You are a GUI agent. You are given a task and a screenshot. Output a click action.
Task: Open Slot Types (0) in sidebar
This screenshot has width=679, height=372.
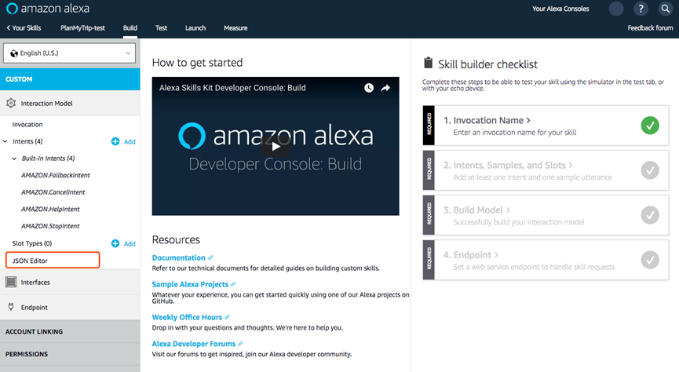point(32,243)
